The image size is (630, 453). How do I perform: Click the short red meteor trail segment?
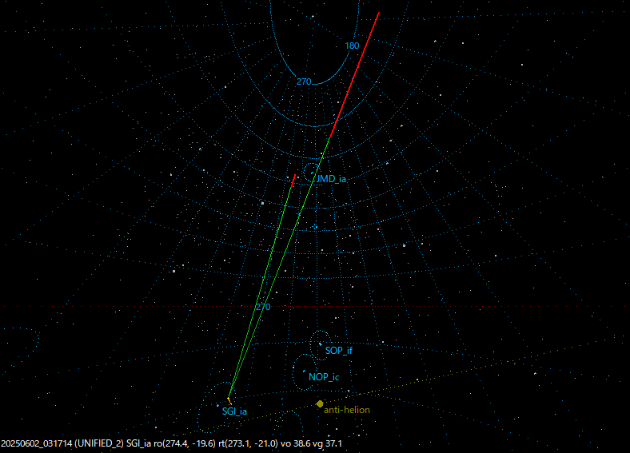tap(293, 181)
